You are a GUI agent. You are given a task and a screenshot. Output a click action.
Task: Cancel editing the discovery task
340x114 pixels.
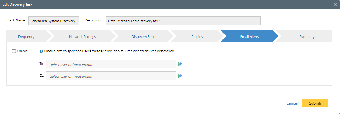tap(292, 103)
